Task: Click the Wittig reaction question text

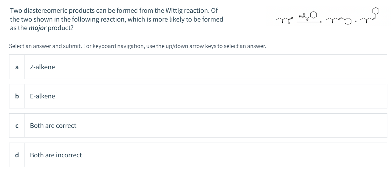Action: [x=117, y=19]
